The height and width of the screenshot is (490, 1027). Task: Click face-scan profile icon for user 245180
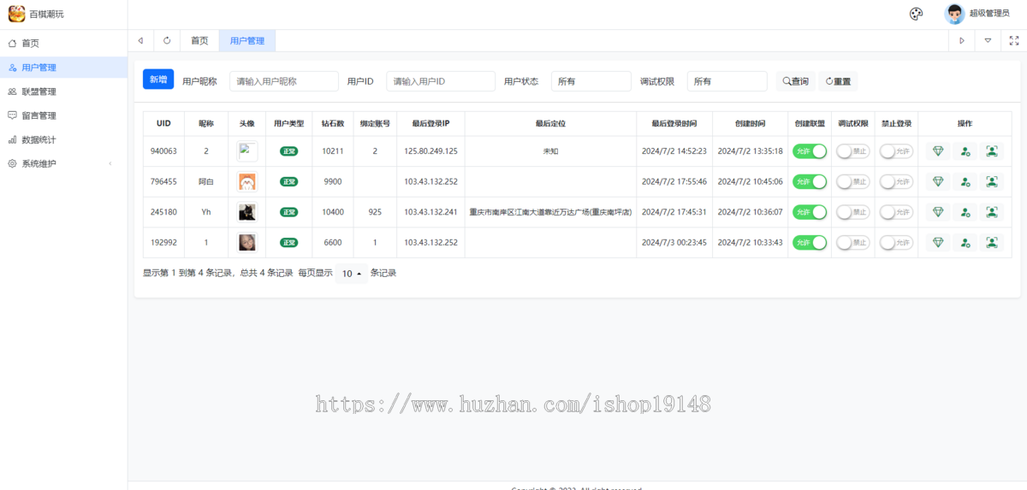click(992, 212)
